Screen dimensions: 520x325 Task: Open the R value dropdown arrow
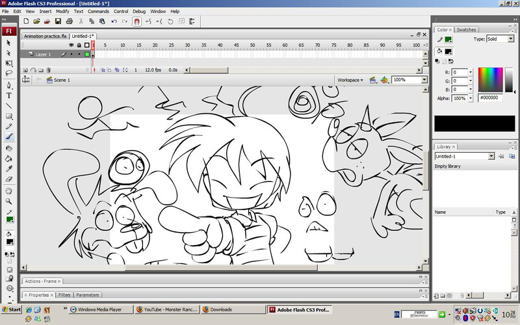[x=470, y=72]
